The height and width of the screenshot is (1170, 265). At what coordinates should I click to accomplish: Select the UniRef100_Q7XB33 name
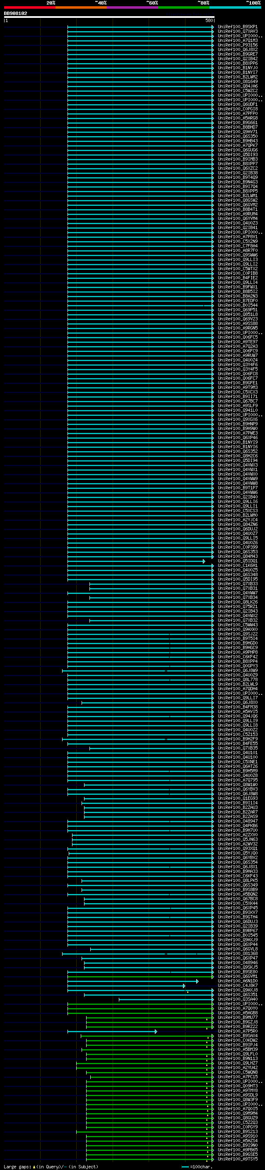point(238,584)
